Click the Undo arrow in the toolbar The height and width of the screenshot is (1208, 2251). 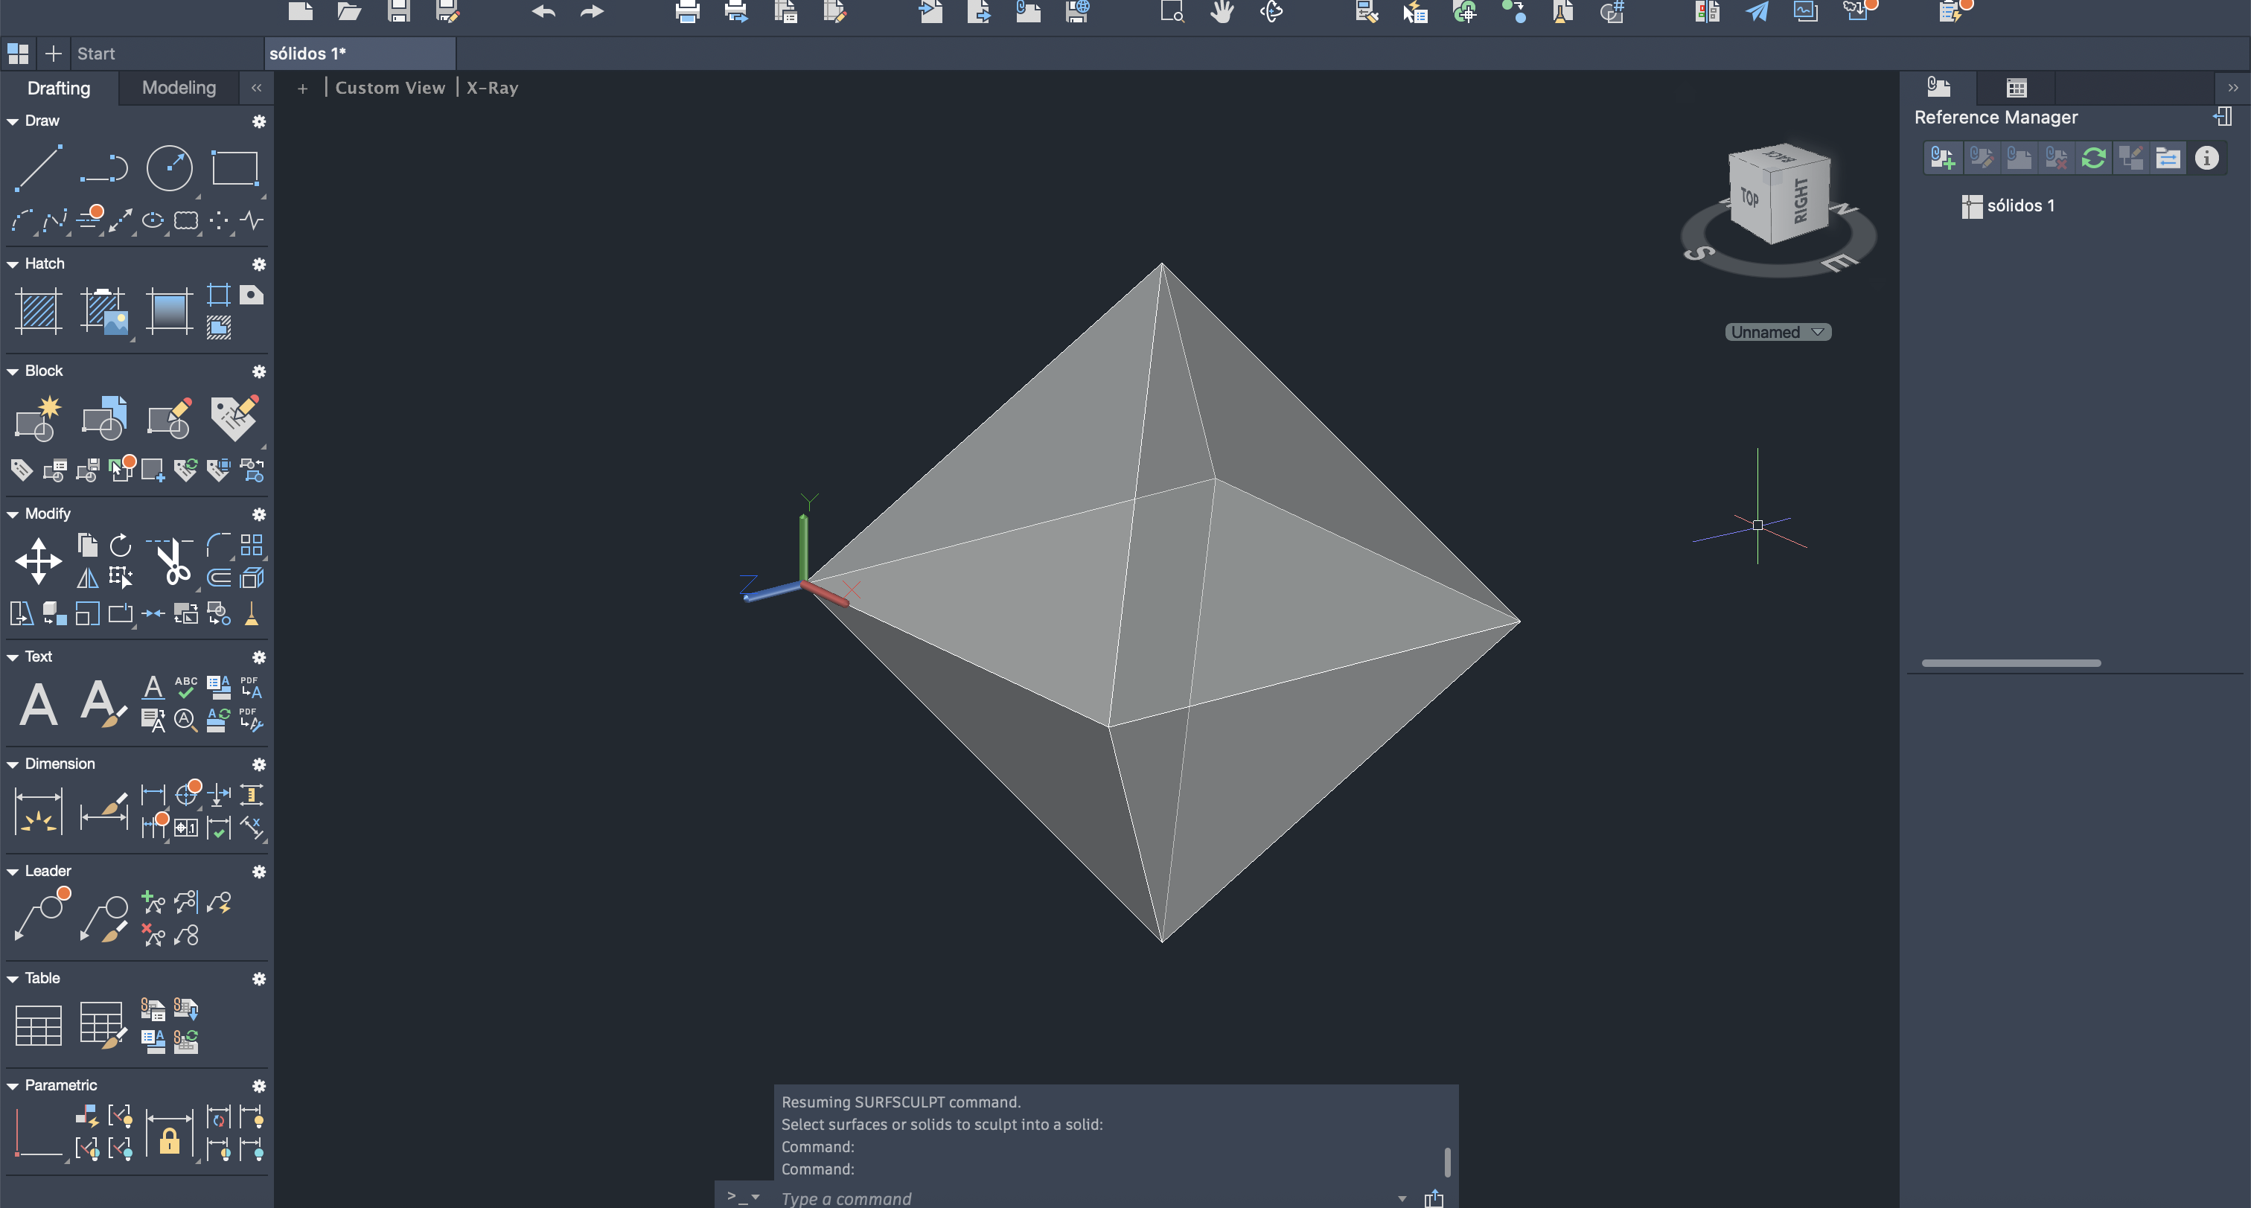[x=543, y=11]
